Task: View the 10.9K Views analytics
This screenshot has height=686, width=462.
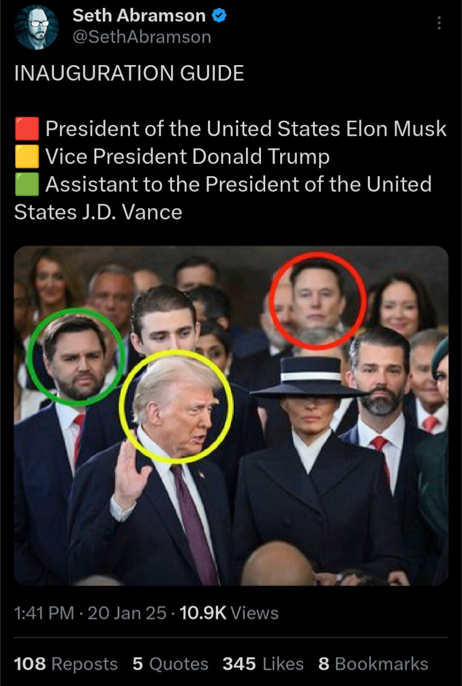Action: pos(229,613)
